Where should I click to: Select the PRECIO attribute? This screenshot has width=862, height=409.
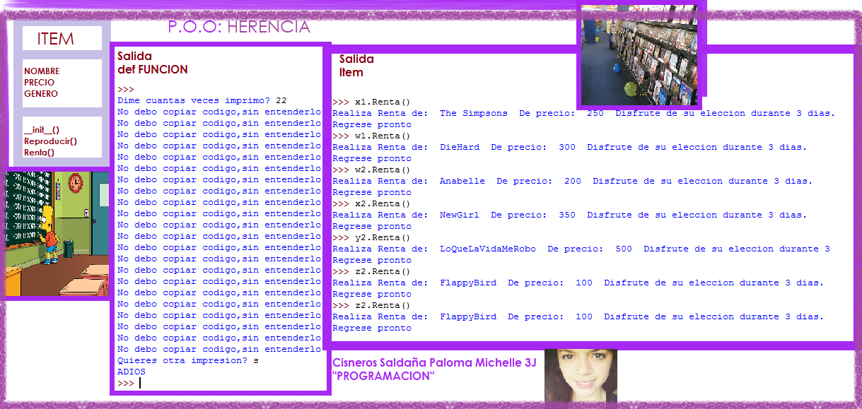tap(39, 83)
